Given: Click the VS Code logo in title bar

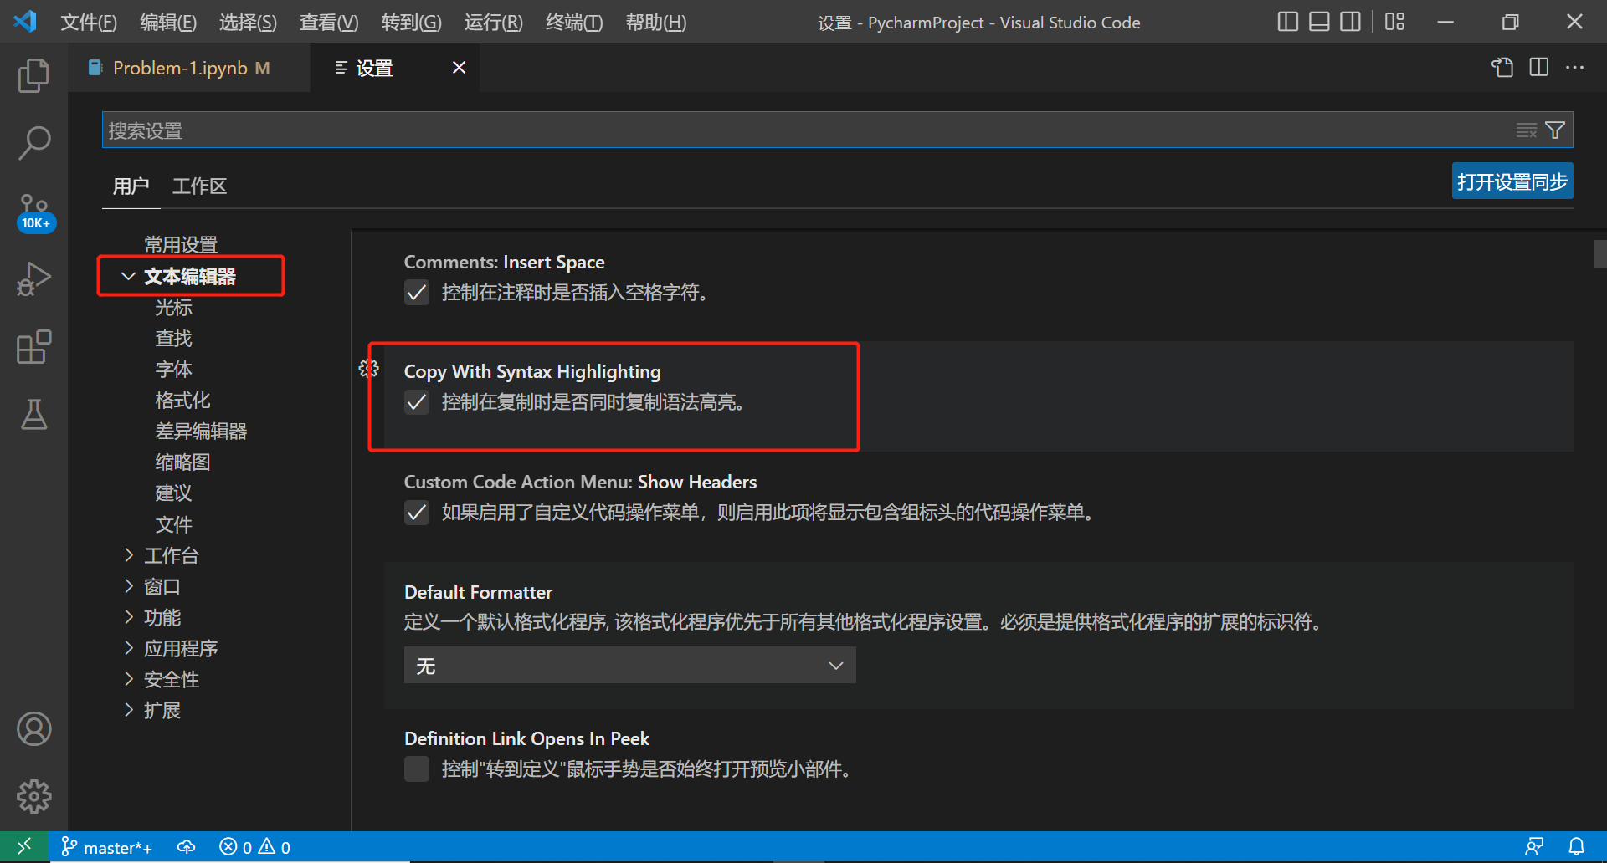Looking at the screenshot, I should (x=25, y=22).
